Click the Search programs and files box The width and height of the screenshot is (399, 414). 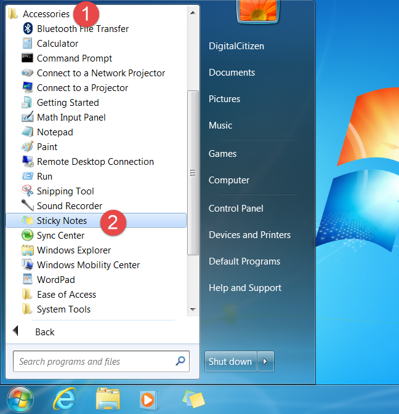coord(101,361)
